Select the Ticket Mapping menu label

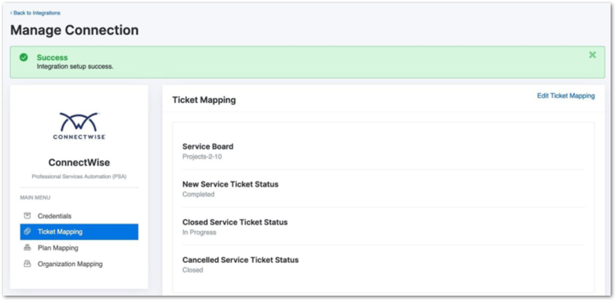(60, 232)
